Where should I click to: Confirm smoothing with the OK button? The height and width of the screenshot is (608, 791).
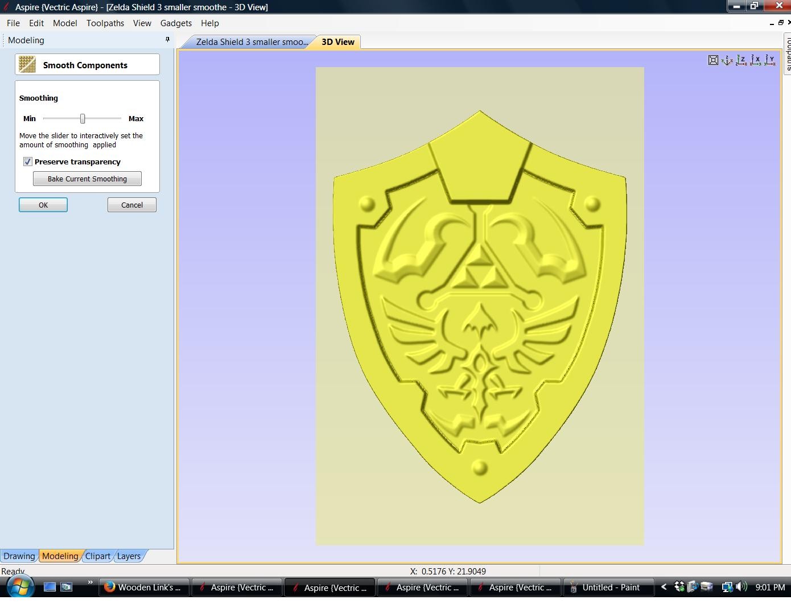click(43, 205)
